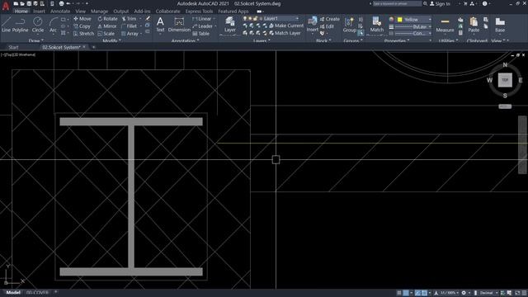This screenshot has width=528, height=297.
Task: Click the Stretch tool
Action: [83, 34]
